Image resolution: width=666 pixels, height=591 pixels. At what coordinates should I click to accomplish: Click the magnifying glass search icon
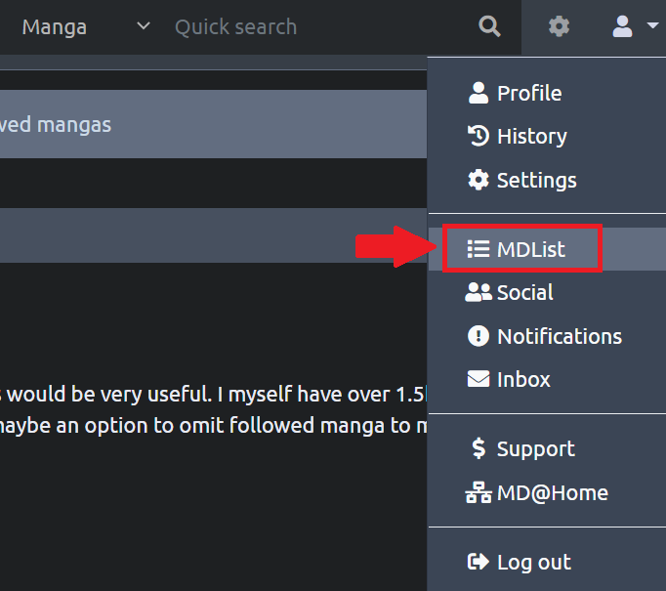pyautogui.click(x=490, y=26)
